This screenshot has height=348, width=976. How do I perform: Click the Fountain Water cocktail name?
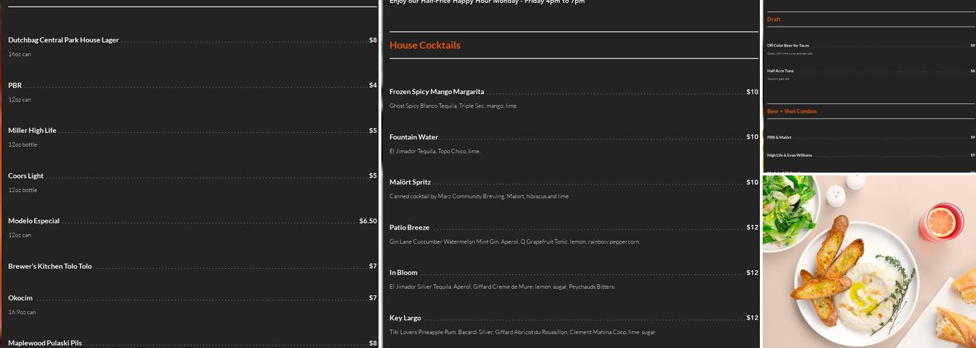coord(413,137)
